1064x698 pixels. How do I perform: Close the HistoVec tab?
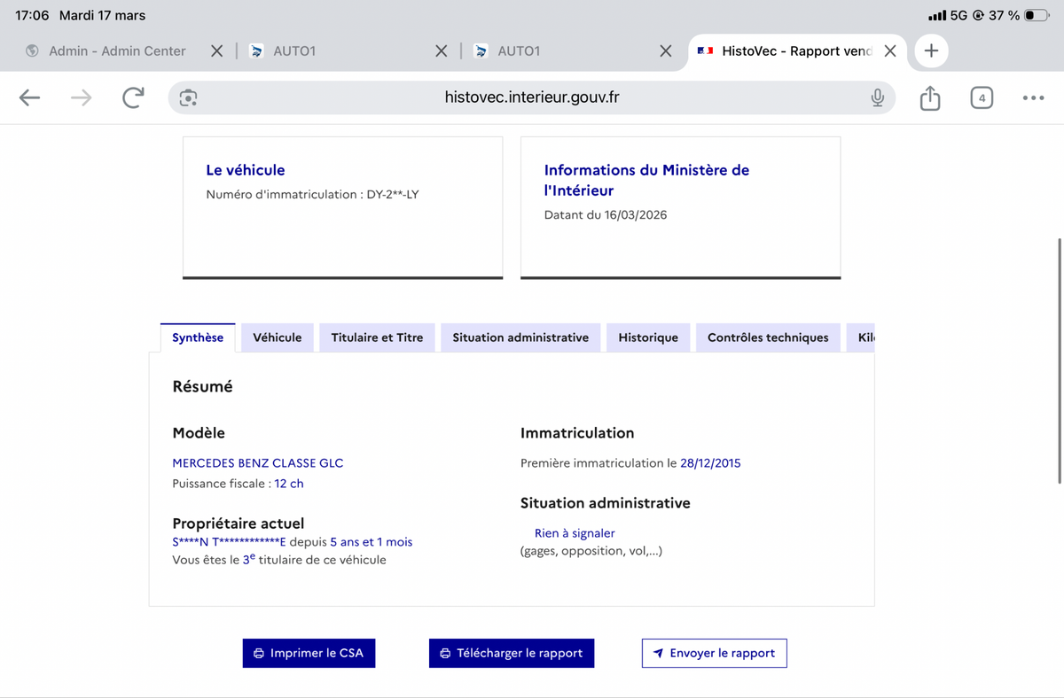tap(890, 50)
